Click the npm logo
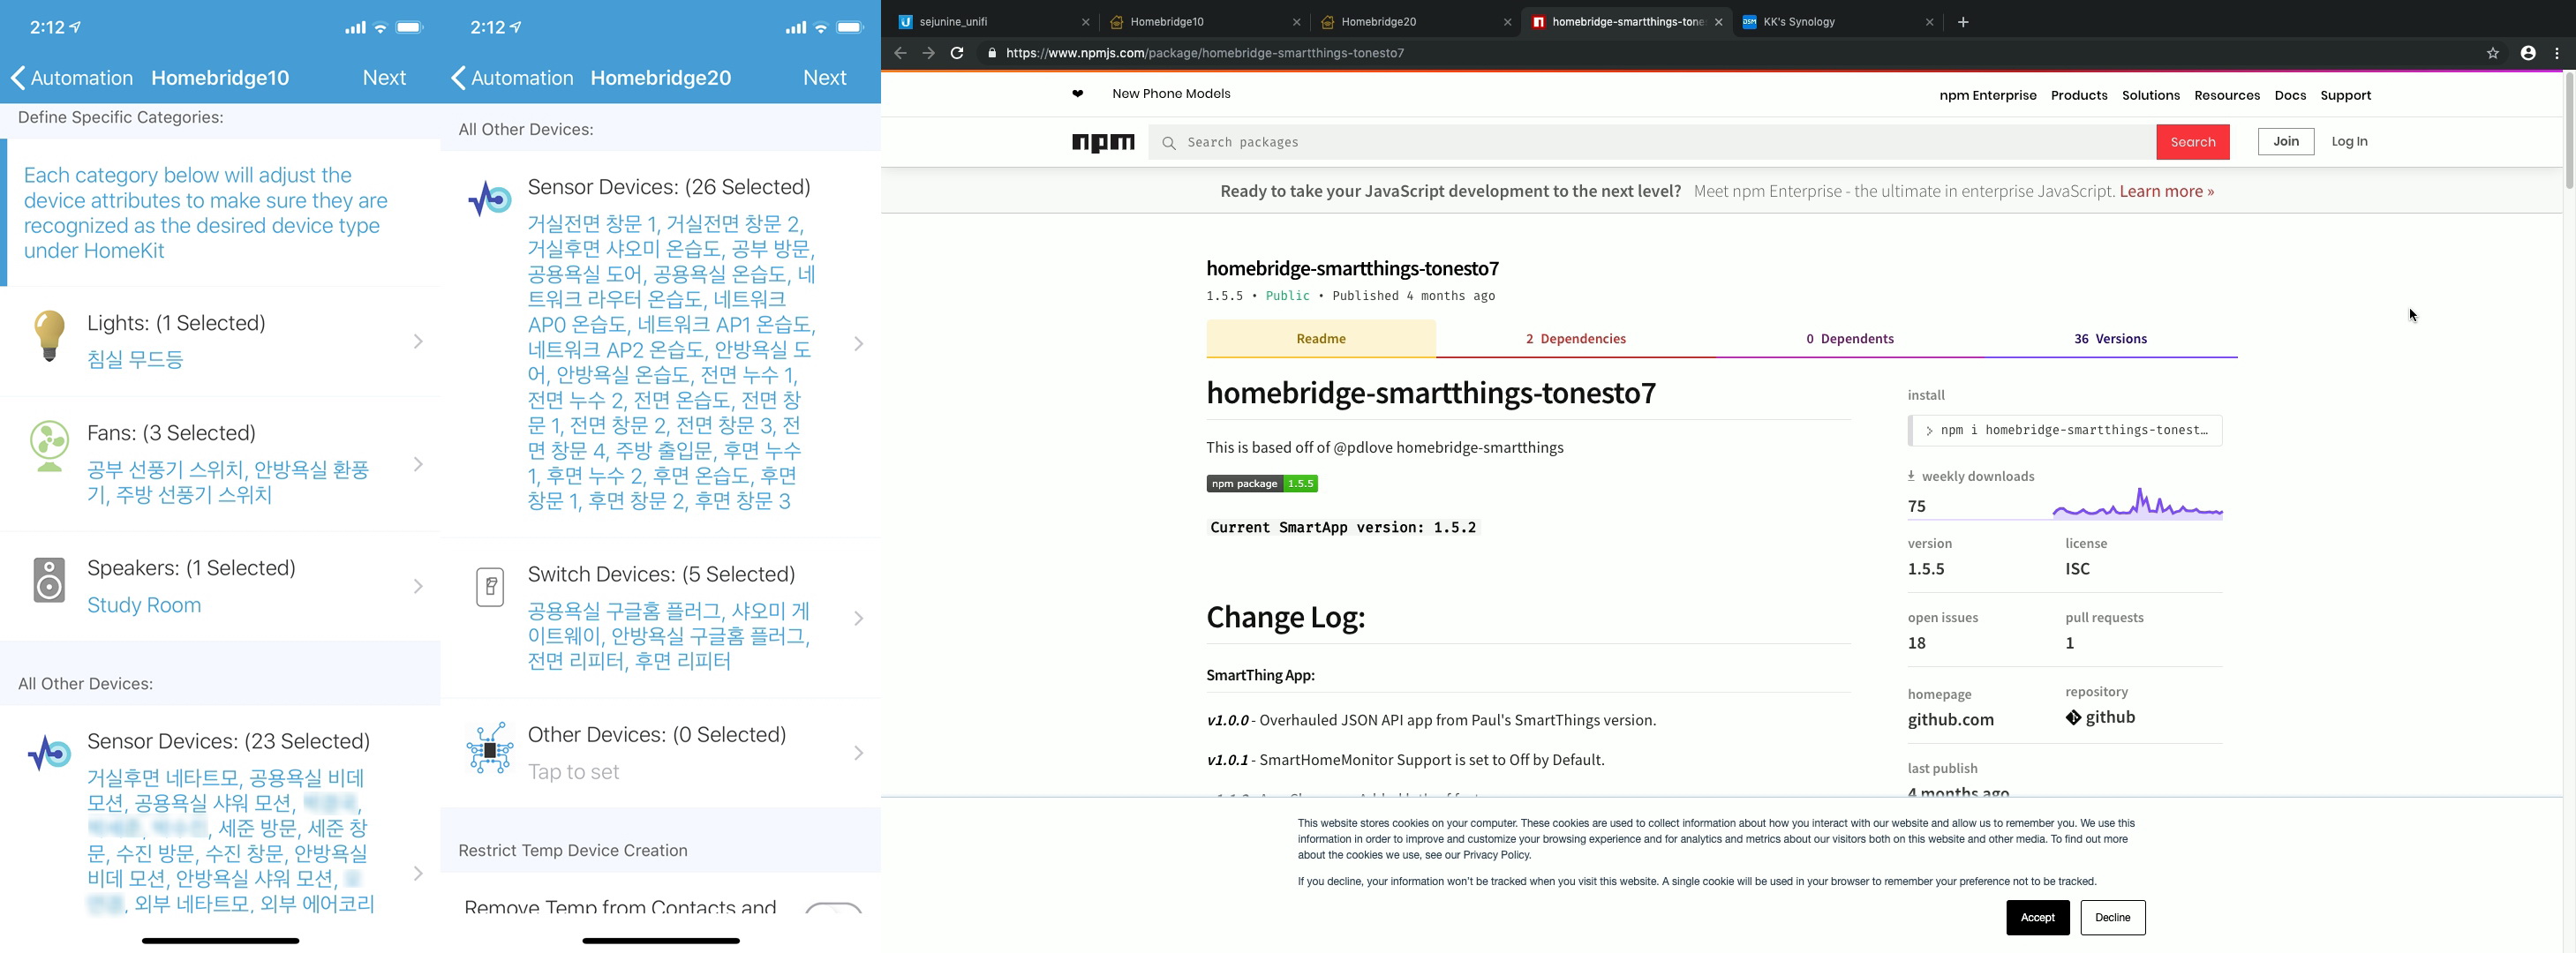This screenshot has height=953, width=2576. coord(1103,142)
